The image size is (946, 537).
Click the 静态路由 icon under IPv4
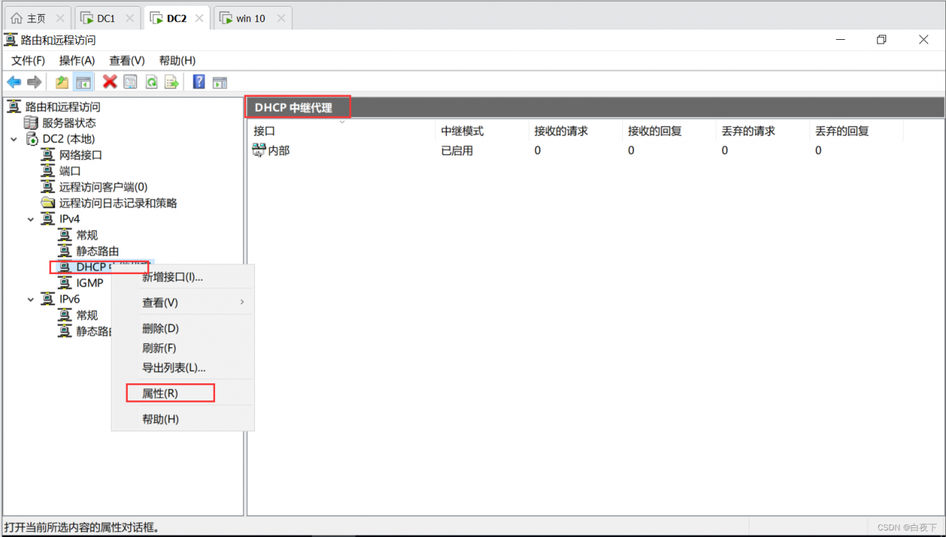click(x=65, y=251)
